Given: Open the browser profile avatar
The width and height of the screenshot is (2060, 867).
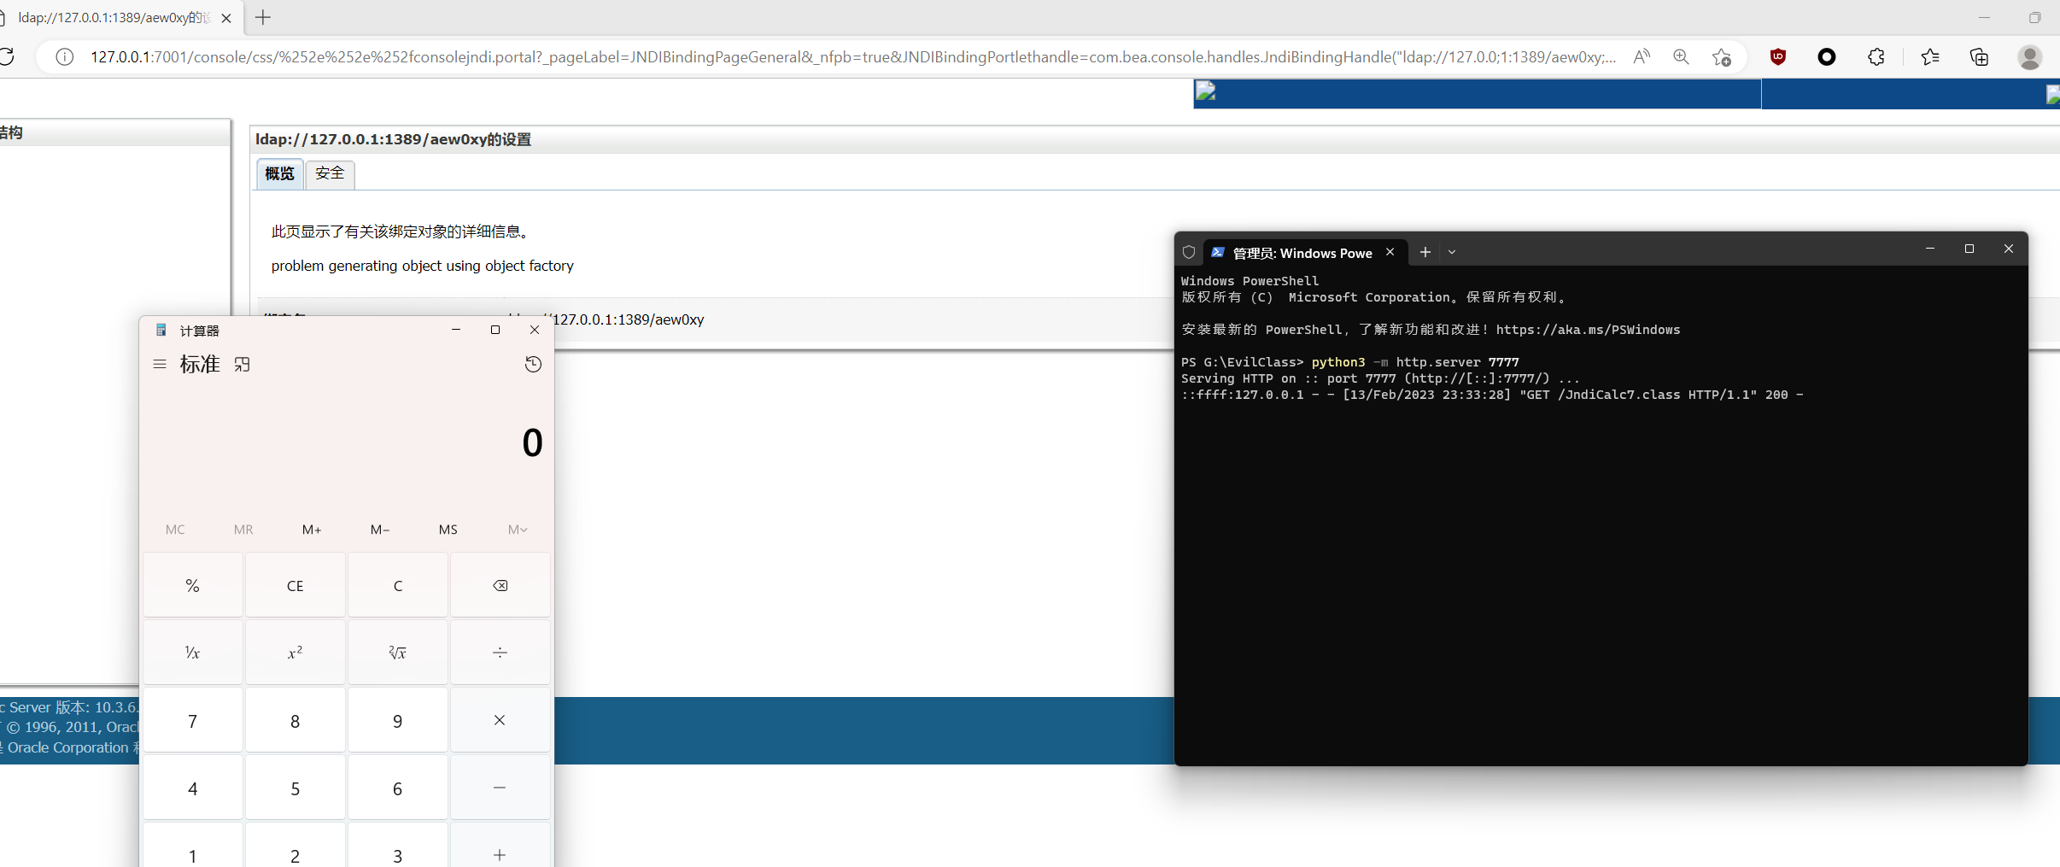Looking at the screenshot, I should tap(2030, 58).
